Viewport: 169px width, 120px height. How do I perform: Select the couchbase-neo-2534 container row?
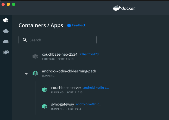coord(94,56)
